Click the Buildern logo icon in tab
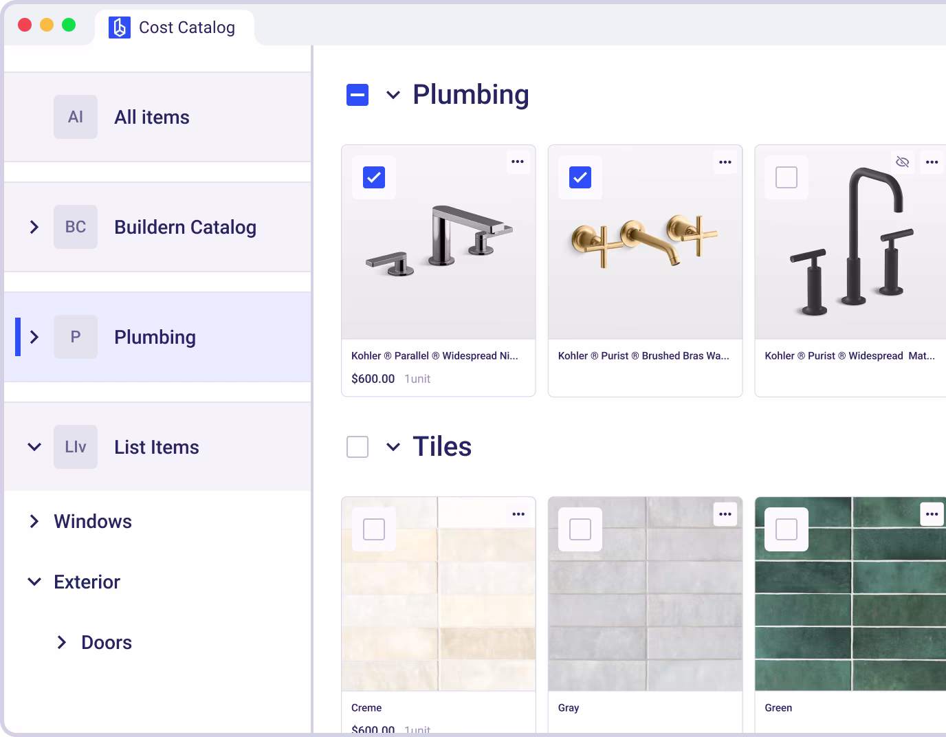Viewport: 946px width, 737px height. coord(120,27)
